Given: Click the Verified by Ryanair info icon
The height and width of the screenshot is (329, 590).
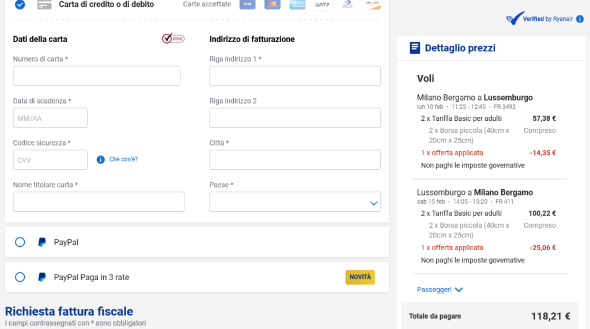Looking at the screenshot, I should [x=580, y=19].
